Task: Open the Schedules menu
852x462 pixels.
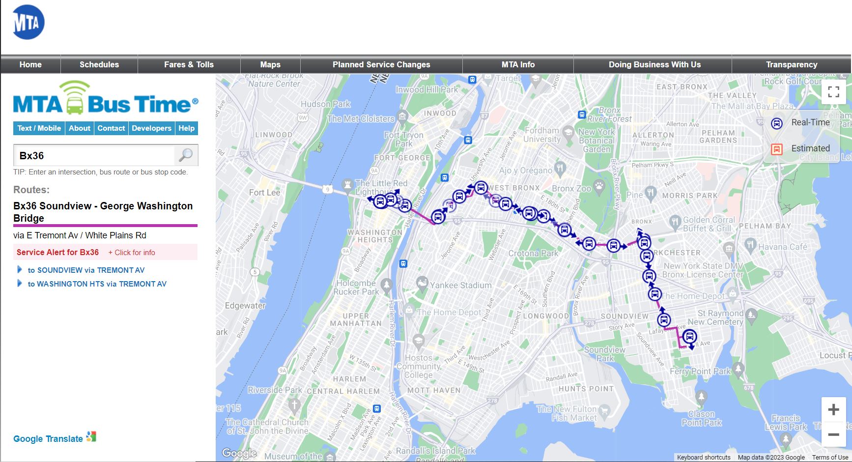Action: [x=99, y=64]
